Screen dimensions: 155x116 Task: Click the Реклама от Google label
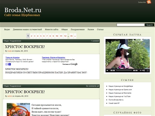click(x=70, y=64)
